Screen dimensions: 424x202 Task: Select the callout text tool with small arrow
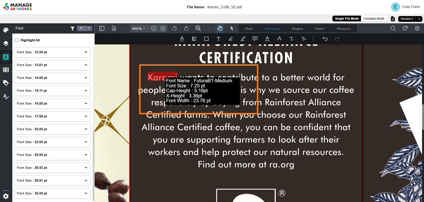pyautogui.click(x=292, y=39)
